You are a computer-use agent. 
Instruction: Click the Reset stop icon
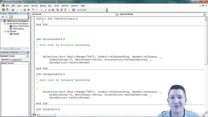[x=49, y=10]
